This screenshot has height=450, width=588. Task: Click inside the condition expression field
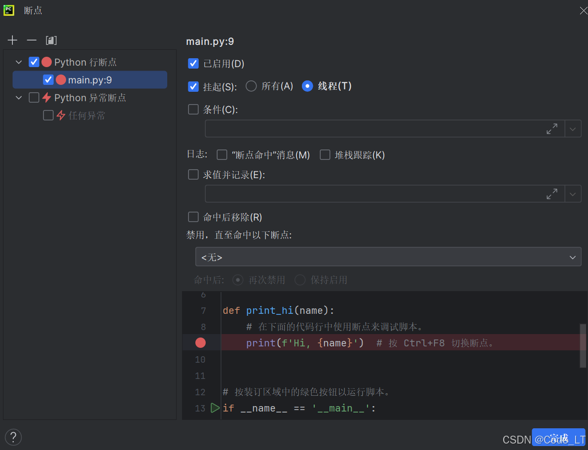click(x=375, y=129)
